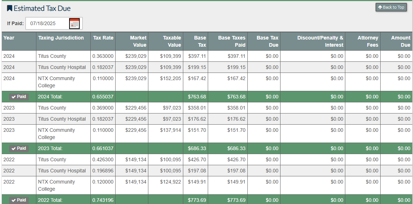Click the bookmark icon beside Estimated Tax Due
The height and width of the screenshot is (204, 413).
click(x=10, y=8)
